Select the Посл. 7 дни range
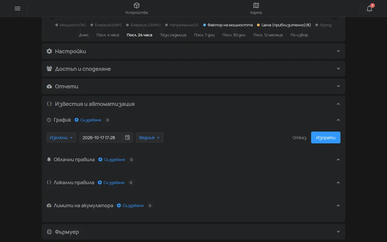 (204, 35)
